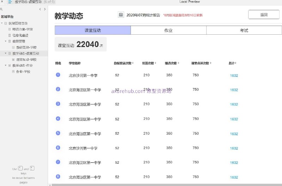Open the calendar icon beside 2020年07月统计报告
282x186 pixels.
[x=121, y=14]
